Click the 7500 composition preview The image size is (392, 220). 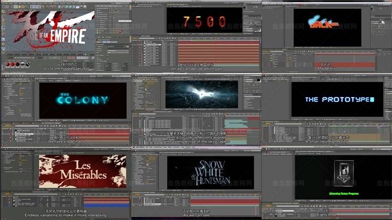click(x=204, y=20)
